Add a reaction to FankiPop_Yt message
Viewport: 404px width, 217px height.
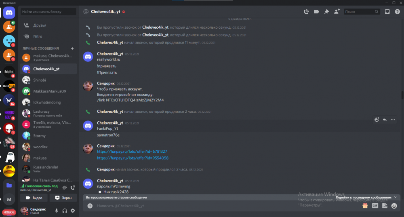point(377,120)
